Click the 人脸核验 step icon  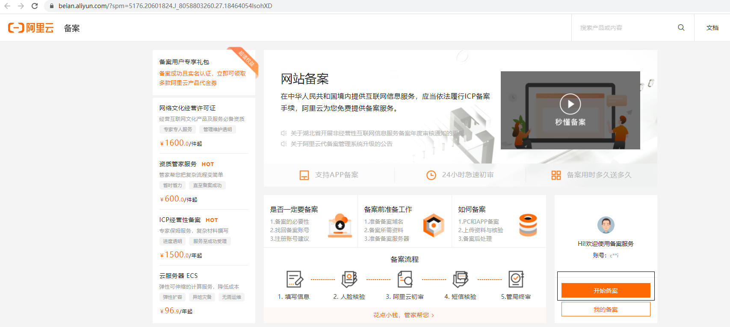(349, 280)
